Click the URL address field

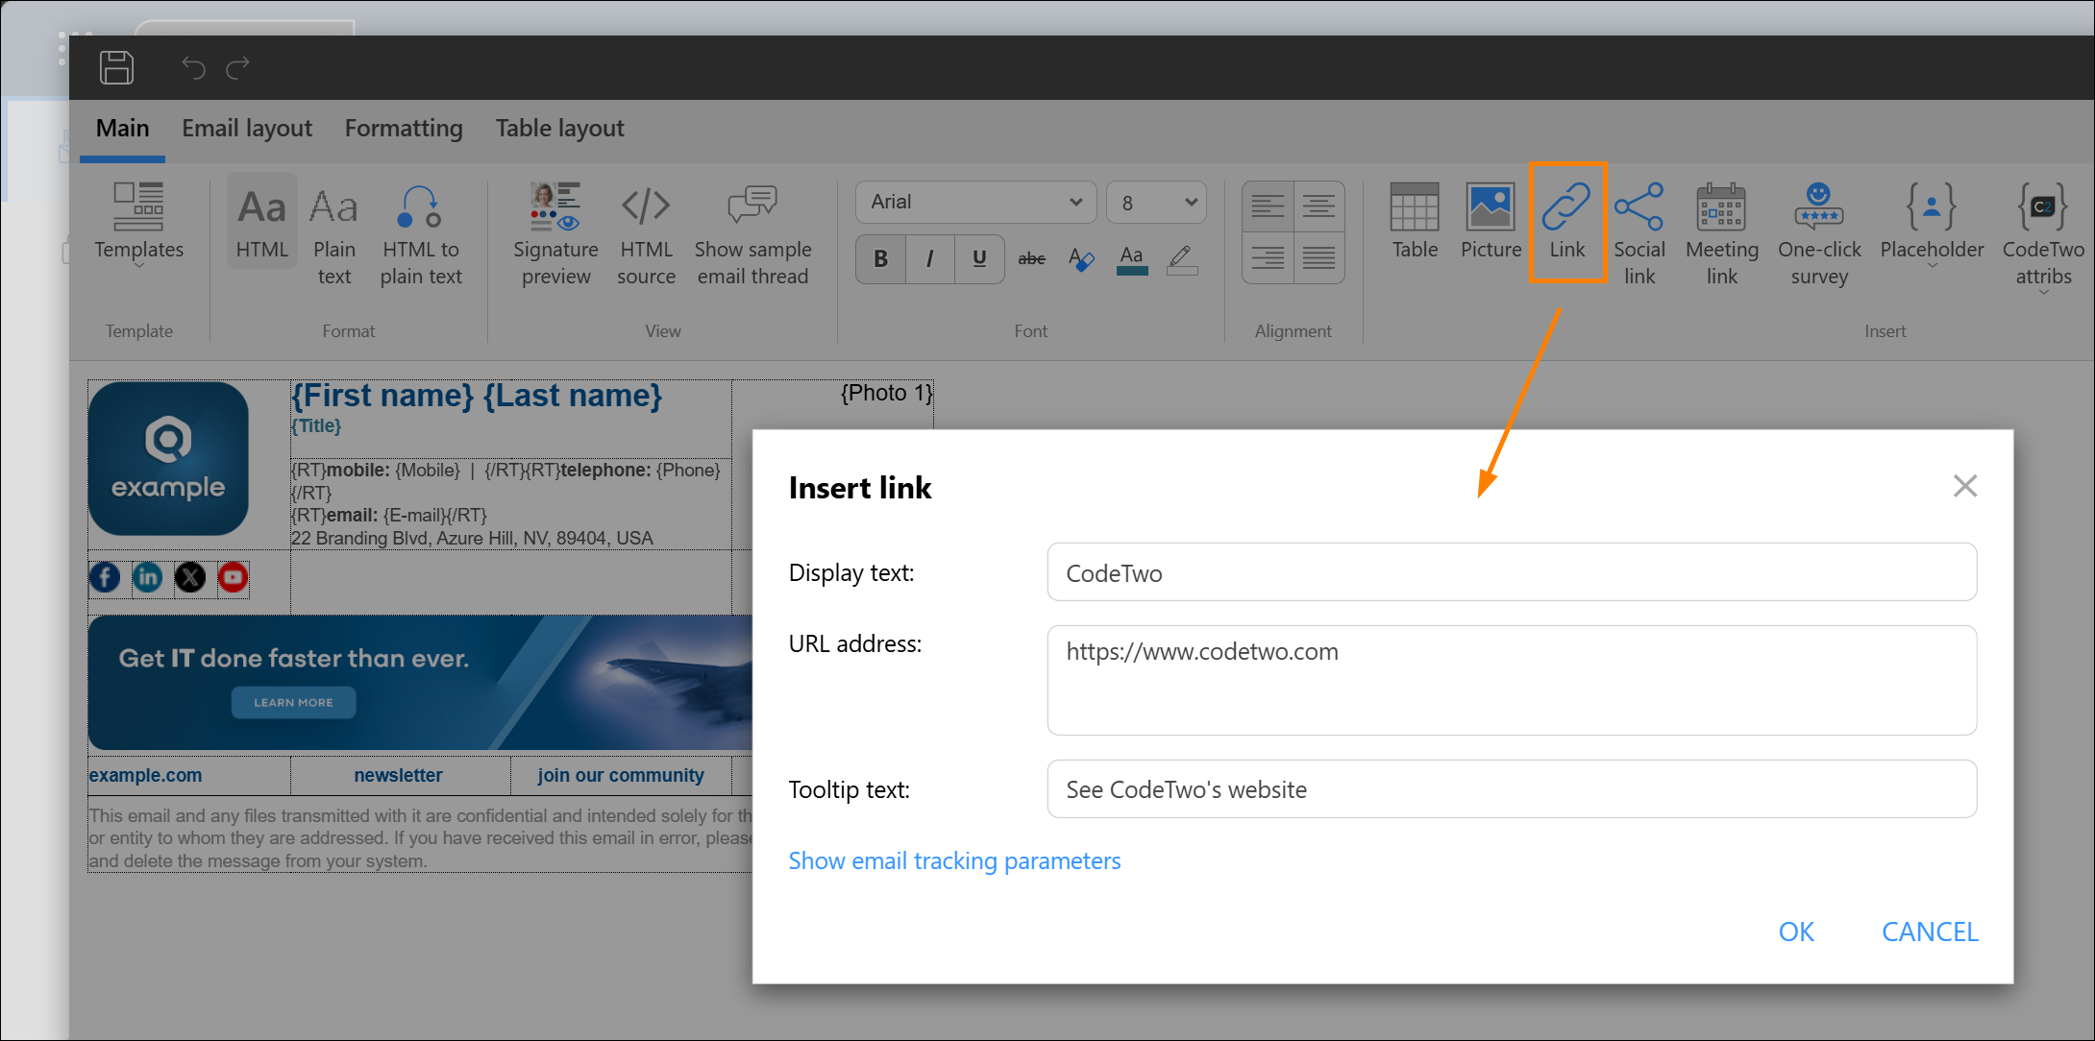1511,680
